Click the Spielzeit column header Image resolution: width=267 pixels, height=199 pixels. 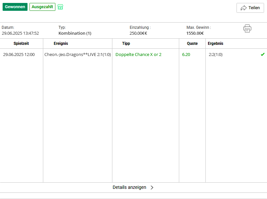point(21,44)
